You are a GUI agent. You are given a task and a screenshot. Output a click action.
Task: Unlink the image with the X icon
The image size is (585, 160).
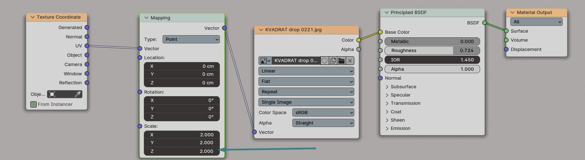350,61
